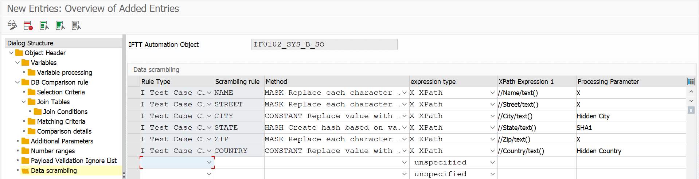Click the highlighted empty Rule Type field
This screenshot has height=179, width=699.
click(x=177, y=162)
